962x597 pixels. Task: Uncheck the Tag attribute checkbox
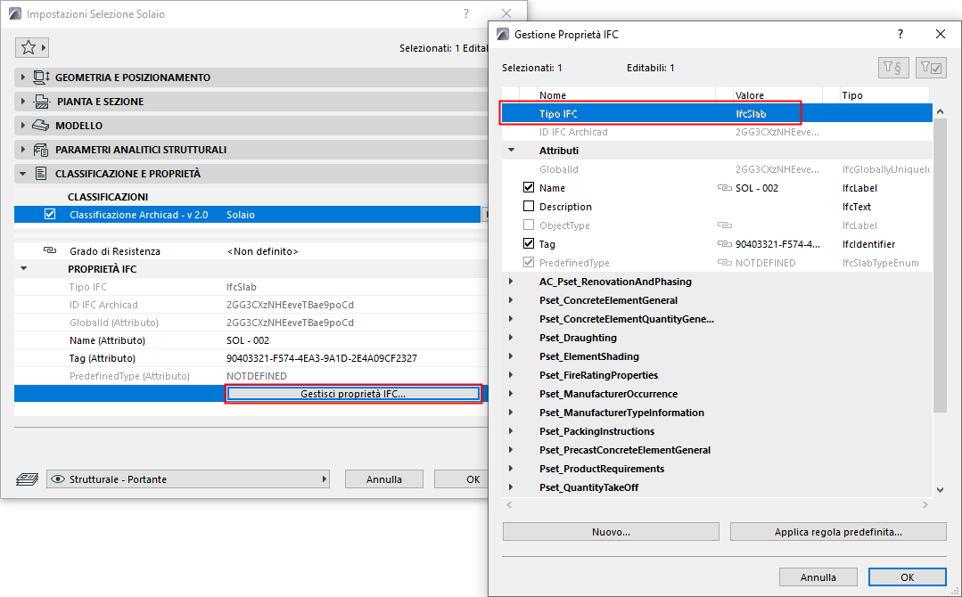point(528,243)
